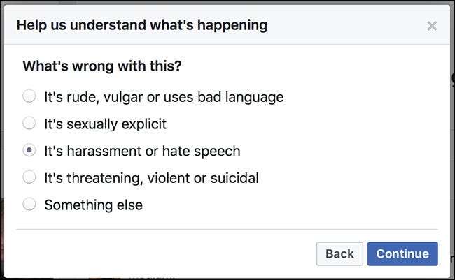Click blank dialog area right of the options

click(x=371, y=150)
